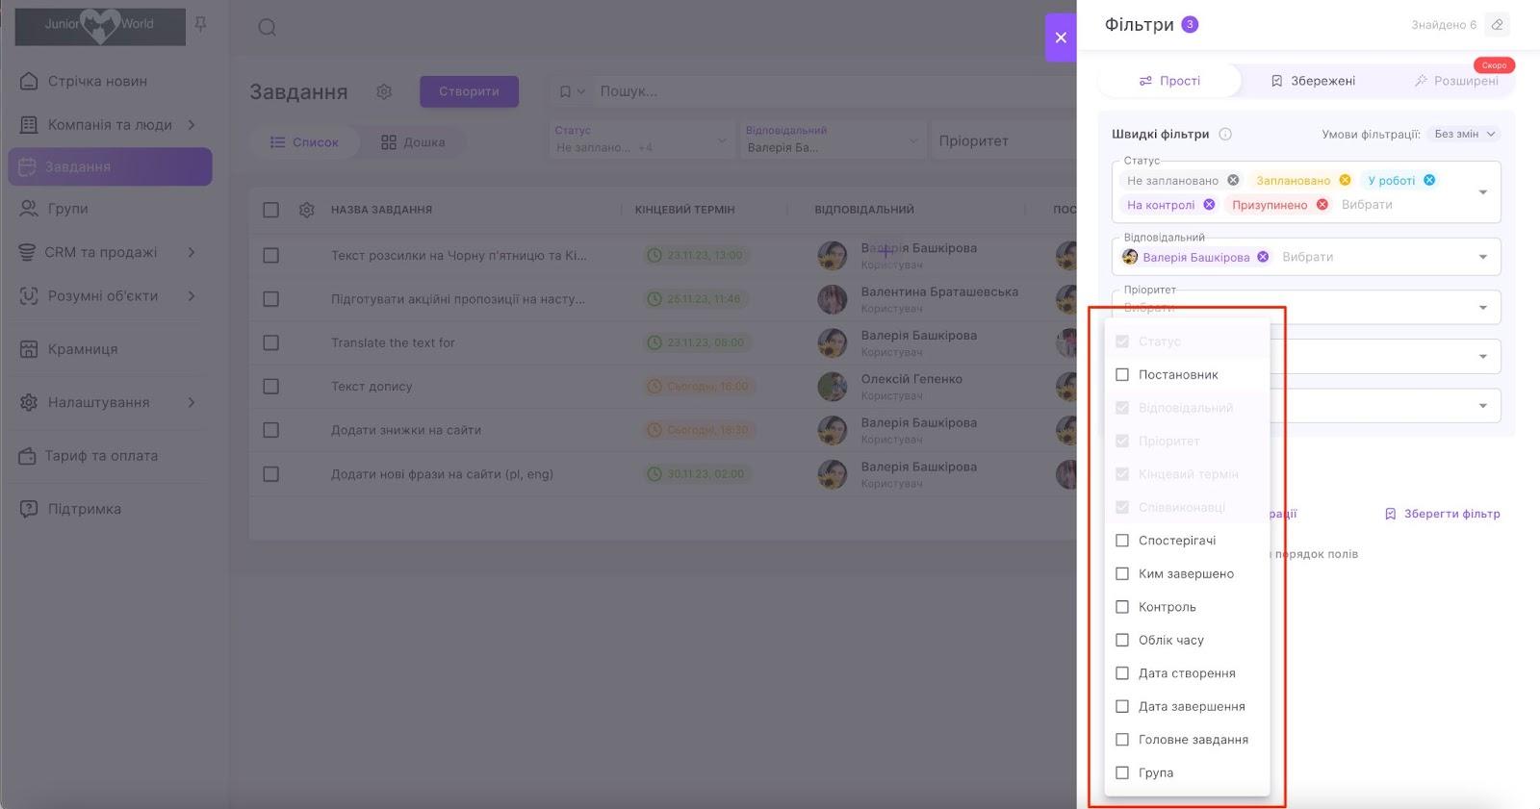Click the Зберегти фільтр link

1442,514
